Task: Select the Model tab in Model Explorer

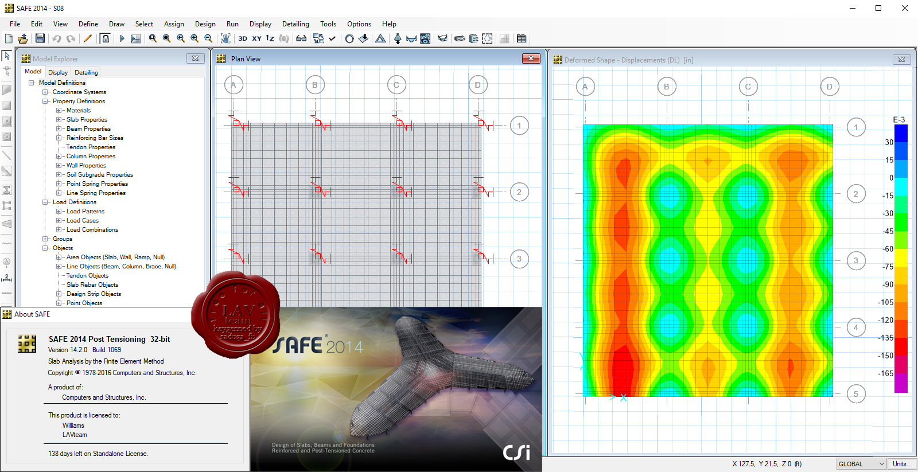Action: coord(33,71)
